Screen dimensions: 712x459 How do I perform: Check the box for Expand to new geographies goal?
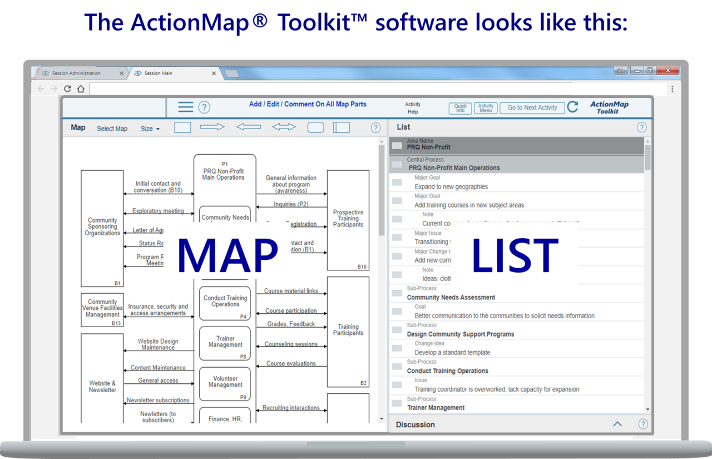[x=397, y=182]
